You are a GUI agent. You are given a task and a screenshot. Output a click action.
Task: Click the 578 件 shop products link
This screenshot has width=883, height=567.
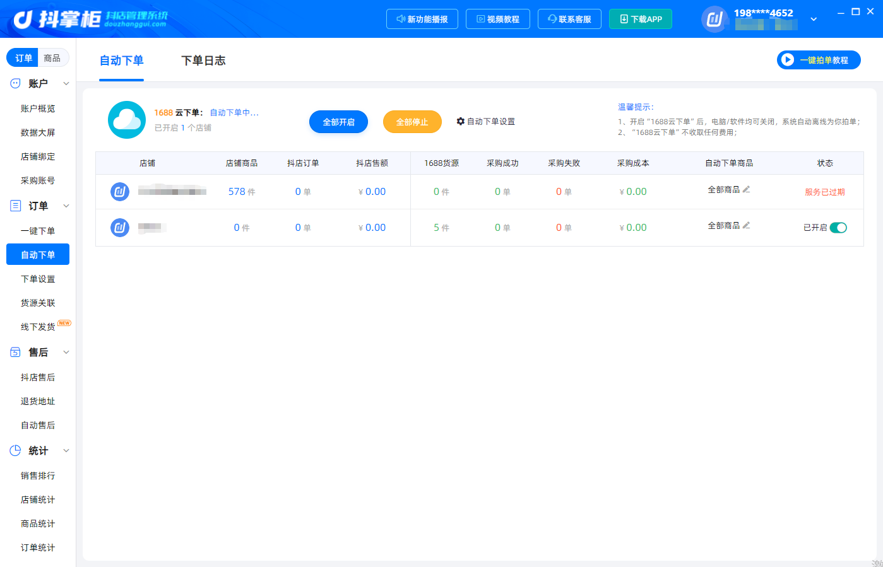click(x=242, y=192)
